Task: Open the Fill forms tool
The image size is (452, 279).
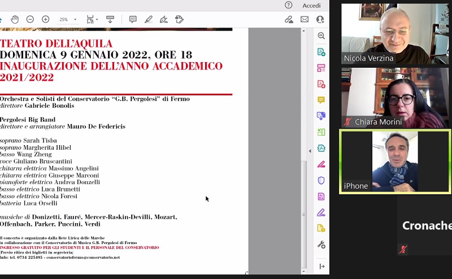Action: 321,197
